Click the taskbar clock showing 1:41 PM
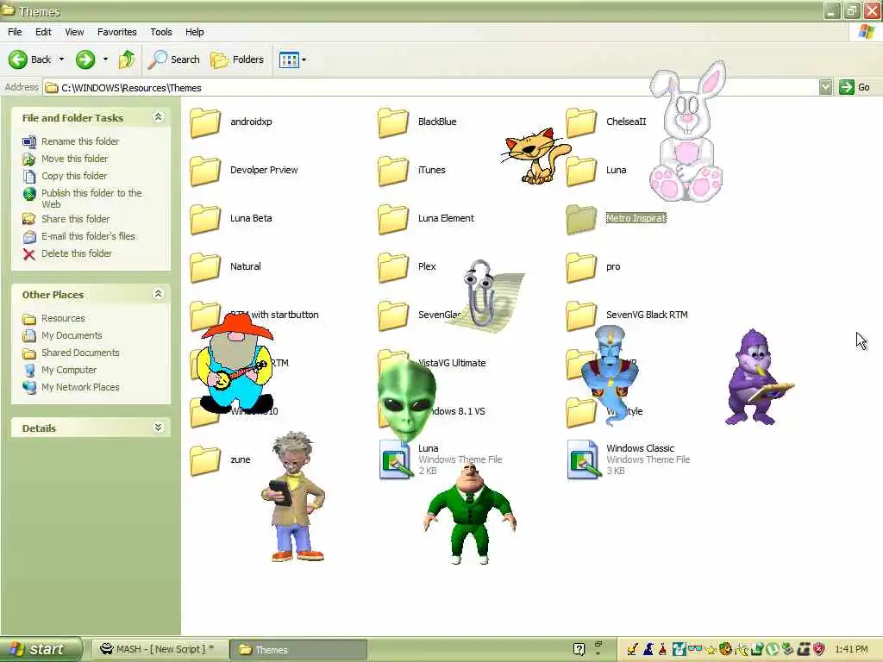This screenshot has height=662, width=883. pyautogui.click(x=851, y=649)
